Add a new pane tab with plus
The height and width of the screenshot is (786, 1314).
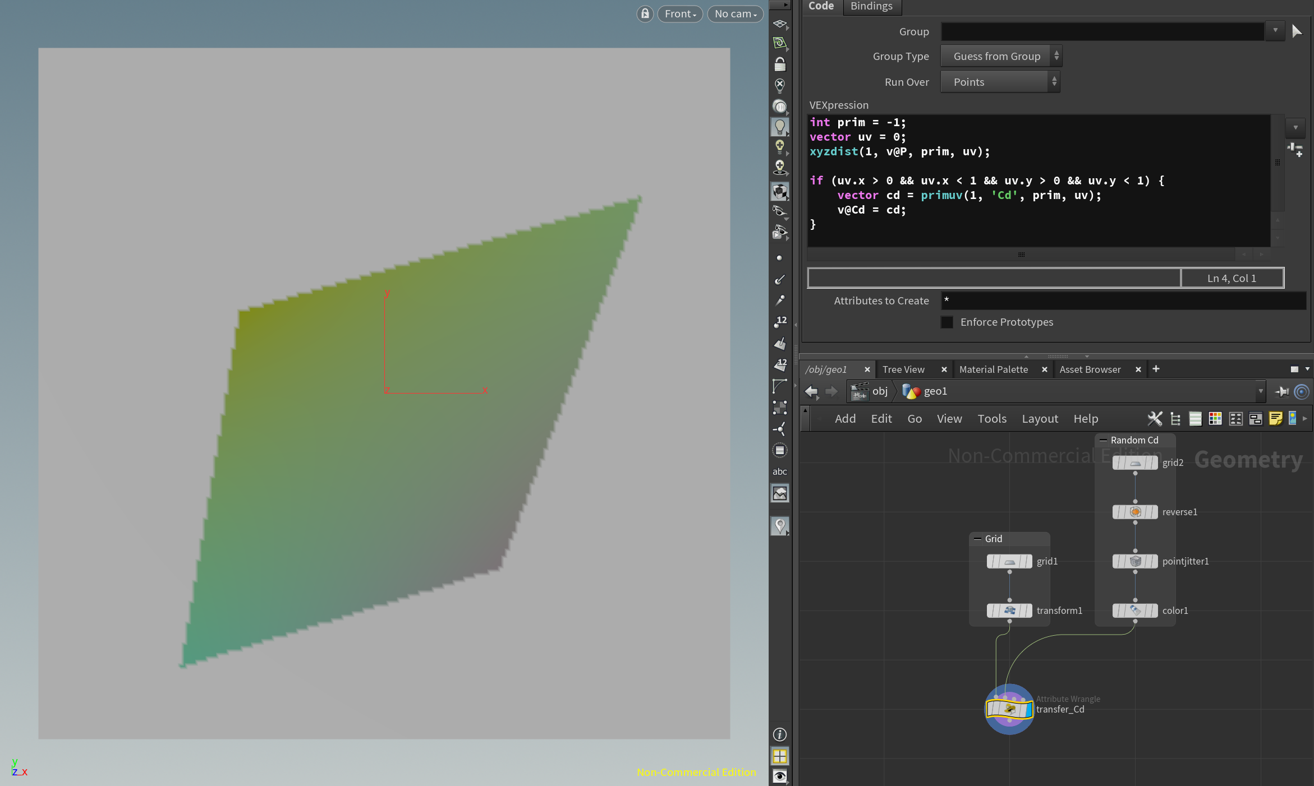[1156, 369]
